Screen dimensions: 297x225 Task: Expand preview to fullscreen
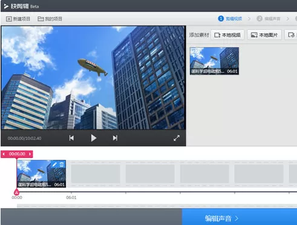177,138
